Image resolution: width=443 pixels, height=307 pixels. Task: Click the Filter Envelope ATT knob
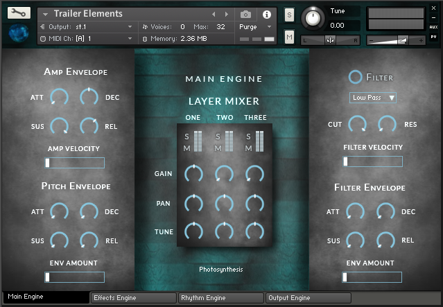(356, 211)
